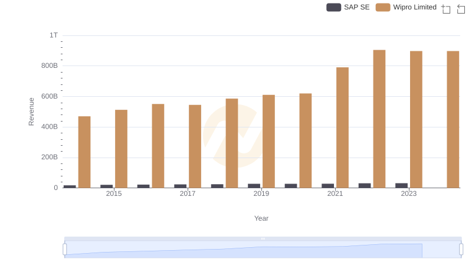472x272 pixels.
Task: Click the '2017' x-axis label
Action: click(188, 194)
